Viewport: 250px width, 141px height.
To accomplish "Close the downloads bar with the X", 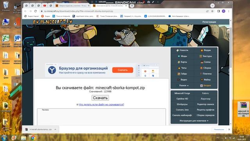I will 229,129.
